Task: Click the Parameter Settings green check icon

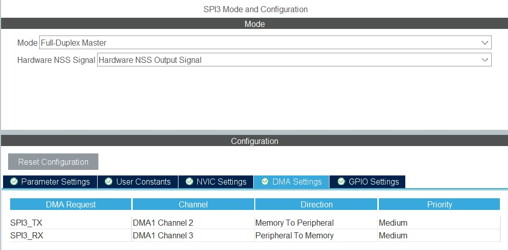Action: [x=14, y=182]
